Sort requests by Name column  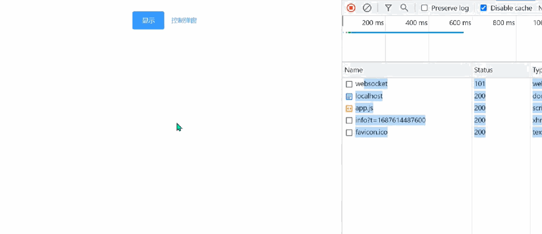[x=407, y=70]
